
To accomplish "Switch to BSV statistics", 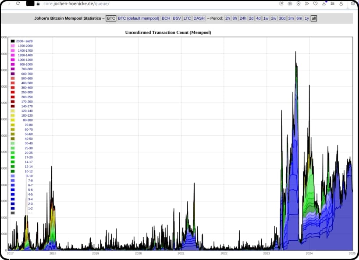I will point(177,18).
